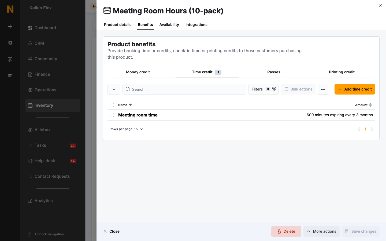Open the three-dots more options button
Screen dimensions: 386x241
[x=323, y=89]
